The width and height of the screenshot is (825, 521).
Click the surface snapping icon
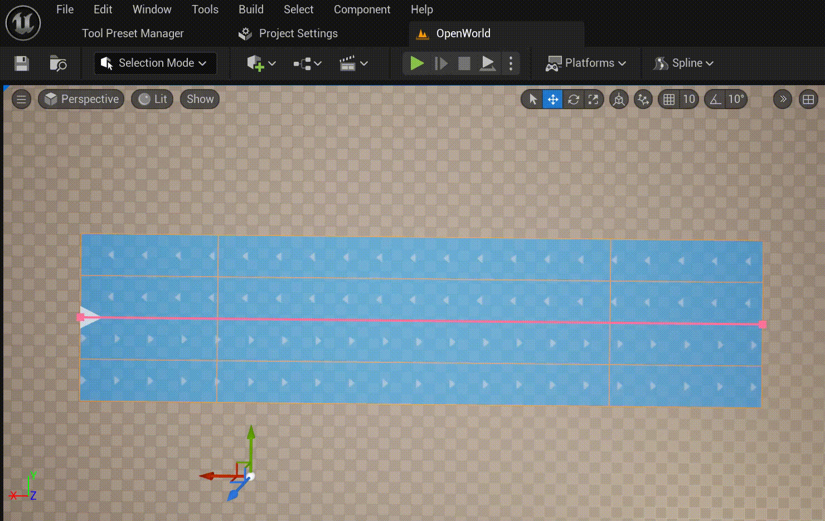click(x=643, y=99)
